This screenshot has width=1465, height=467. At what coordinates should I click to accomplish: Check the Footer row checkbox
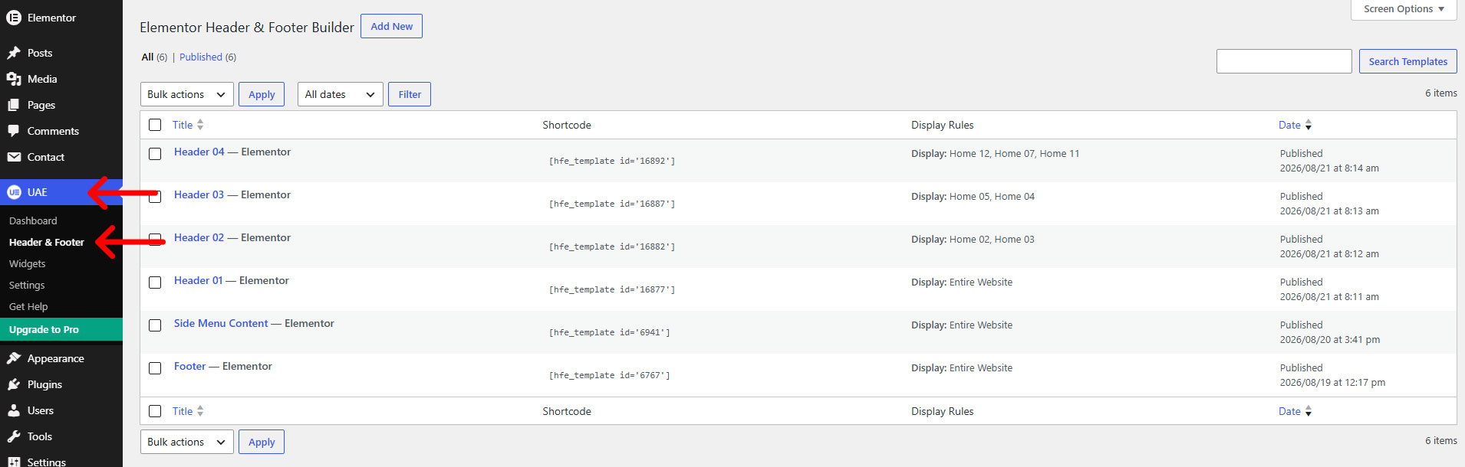pyautogui.click(x=155, y=367)
